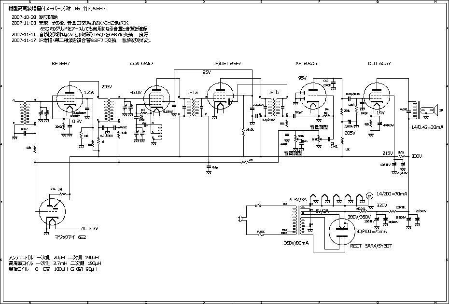Image resolution: width=449 pixels, height=304 pixels.
Task: Click the '2007-10-28 組立開始' note
Action: point(35,17)
